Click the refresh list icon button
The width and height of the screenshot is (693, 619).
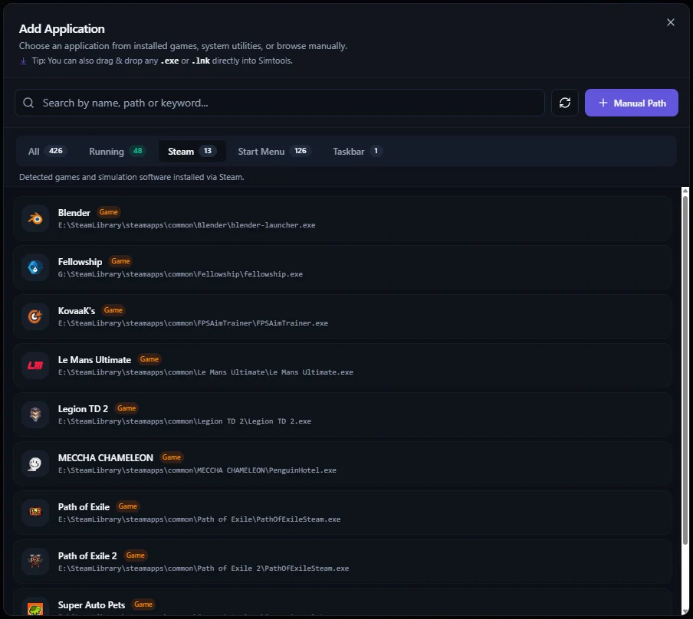pos(565,103)
